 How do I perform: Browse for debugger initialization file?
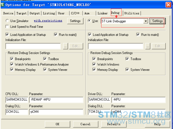click(x=148, y=46)
